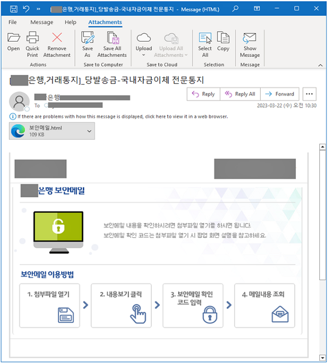Click Save All Attachments icon
Image resolution: width=328 pixels, height=363 pixels.
(112, 39)
